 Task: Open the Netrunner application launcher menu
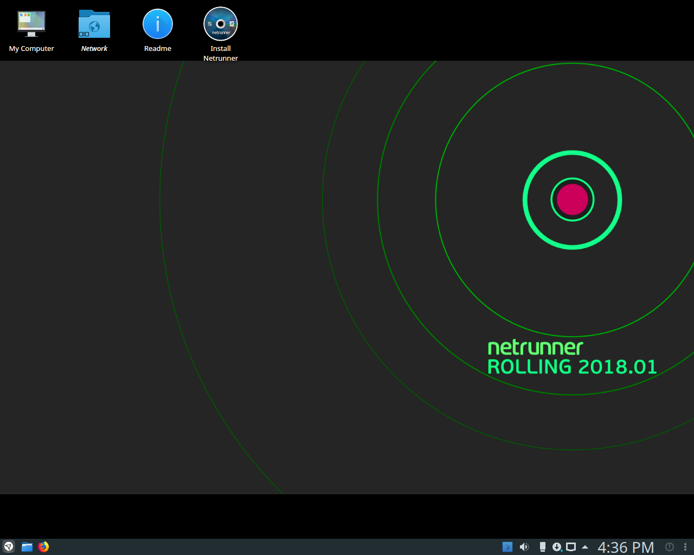click(9, 546)
